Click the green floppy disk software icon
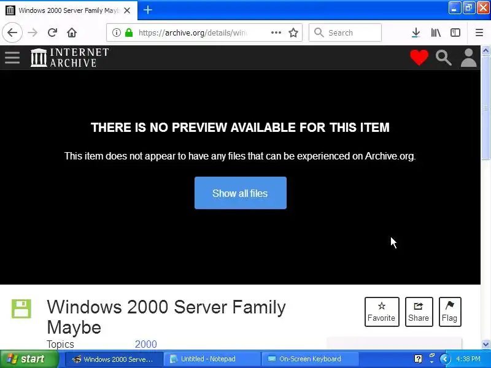This screenshot has width=491, height=368. [x=21, y=309]
